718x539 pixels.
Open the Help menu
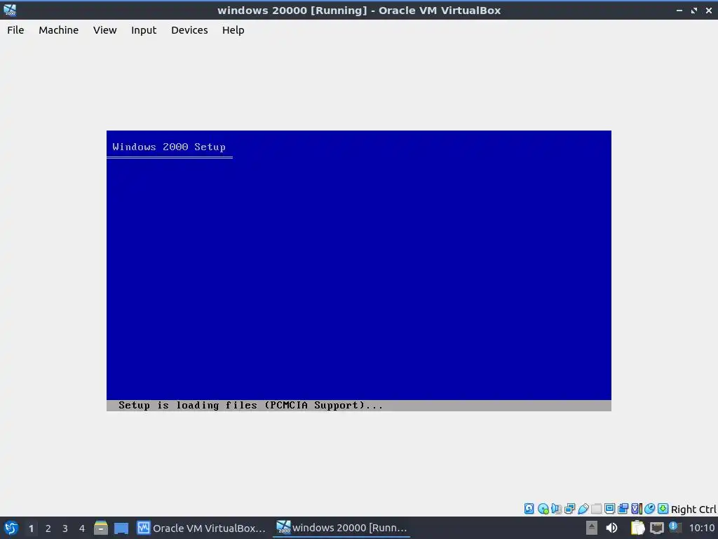pos(233,30)
